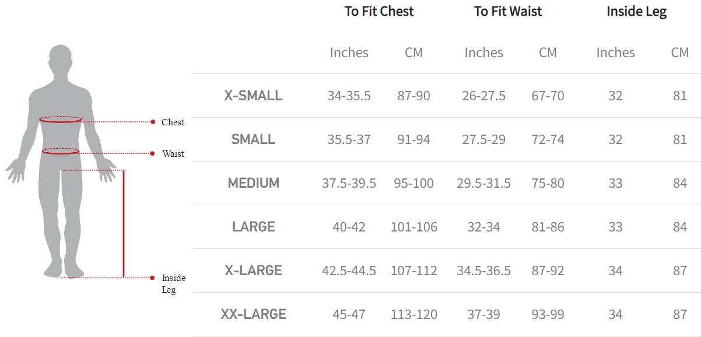Choose the XX-LARGE size row label
Viewport: 701px width, 337px height.
point(253,315)
